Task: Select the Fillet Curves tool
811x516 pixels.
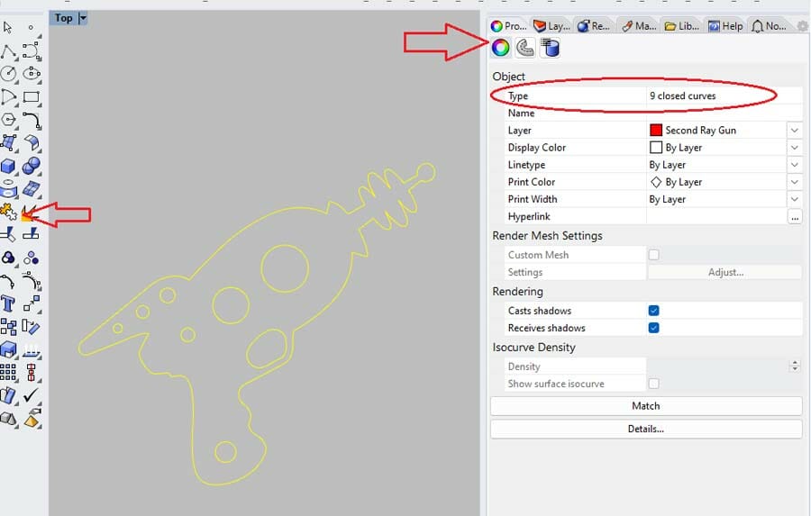Action: pyautogui.click(x=31, y=120)
